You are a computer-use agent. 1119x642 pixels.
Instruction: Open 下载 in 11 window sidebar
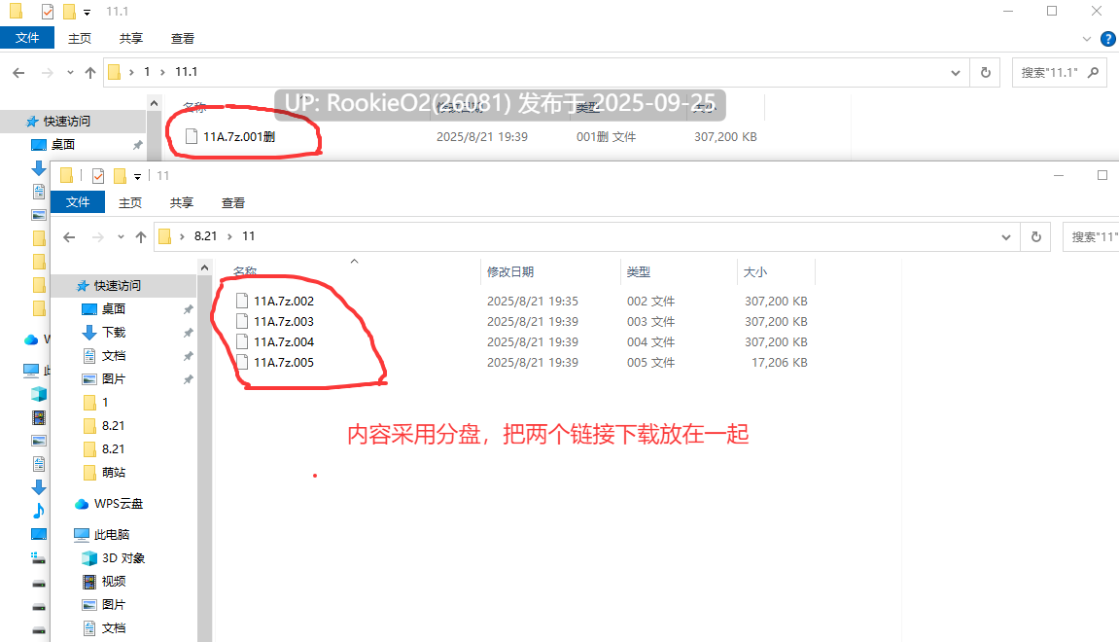114,333
